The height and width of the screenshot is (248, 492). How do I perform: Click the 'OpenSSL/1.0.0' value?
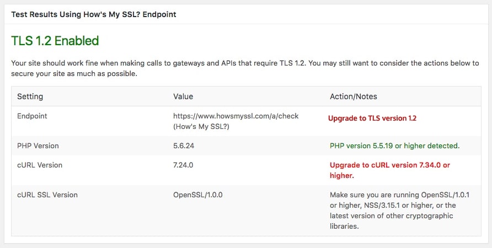click(197, 195)
